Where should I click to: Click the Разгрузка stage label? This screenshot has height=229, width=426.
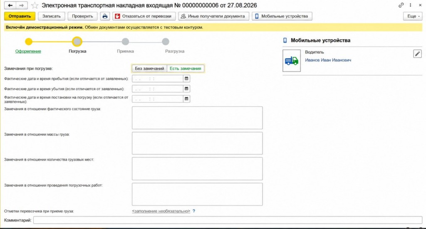[x=175, y=51]
